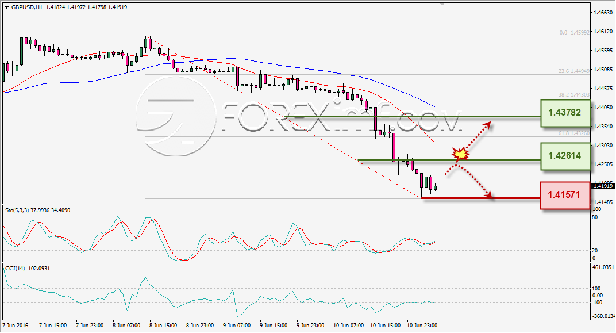Click the Stochastic scale level 20
Image resolution: width=616 pixels, height=333 pixels.
coord(595,250)
